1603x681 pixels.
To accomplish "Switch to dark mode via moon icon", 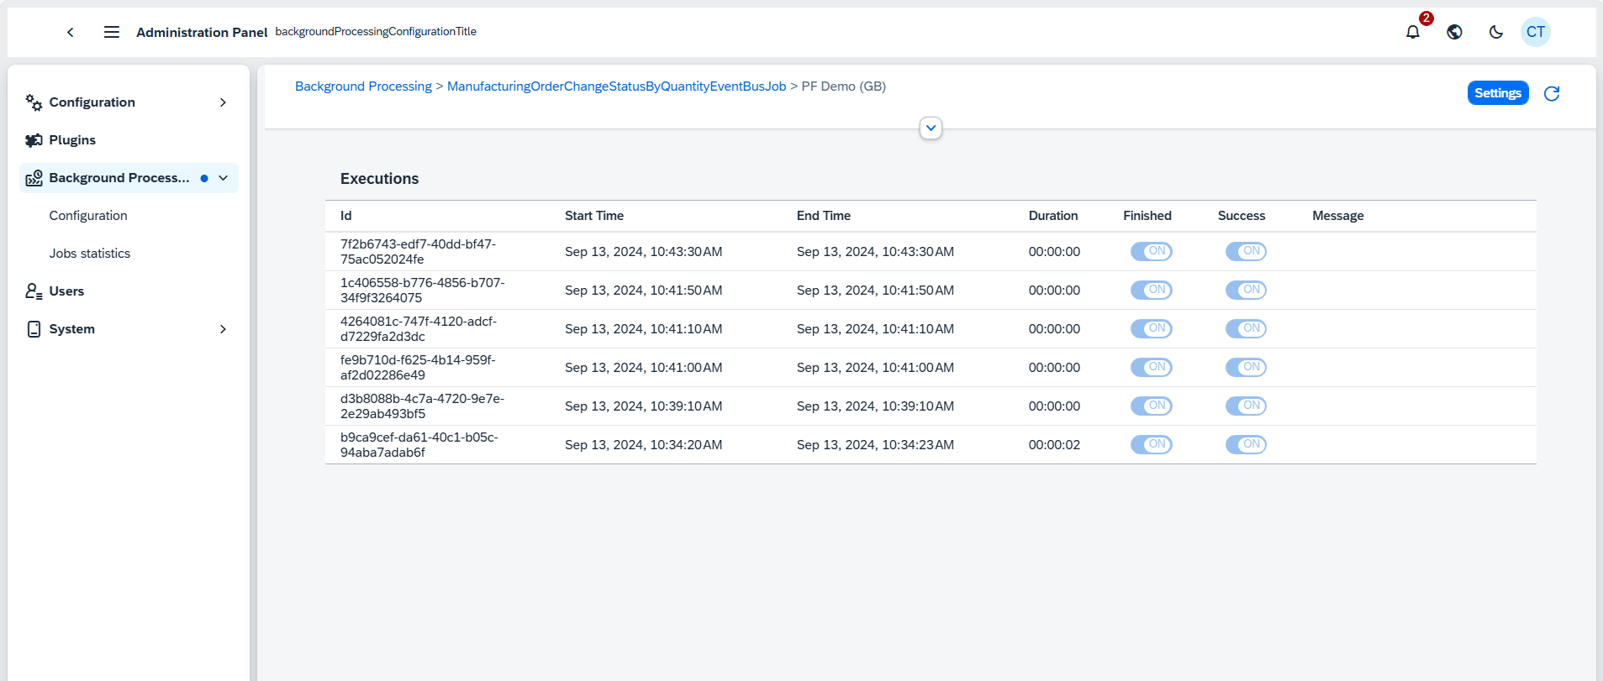I will (1495, 32).
